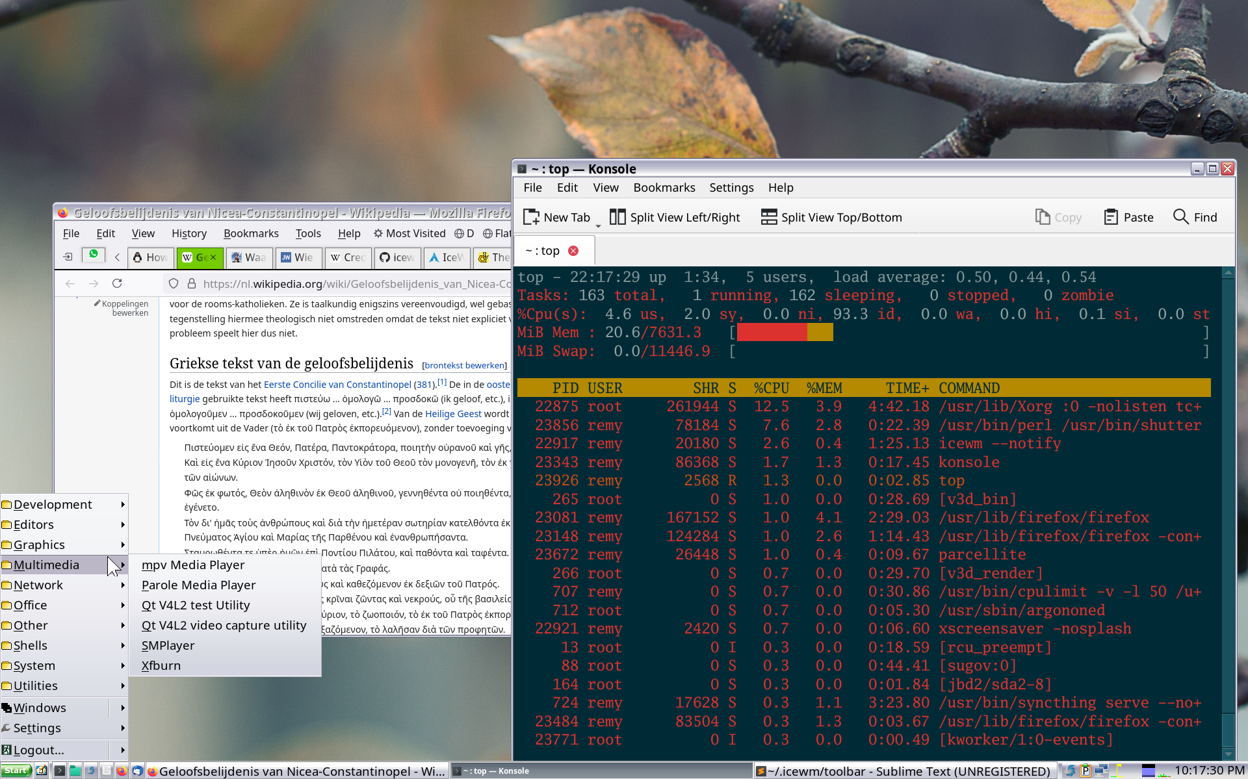
Task: Select Xfburn from Multimedia menu
Action: [x=161, y=665]
